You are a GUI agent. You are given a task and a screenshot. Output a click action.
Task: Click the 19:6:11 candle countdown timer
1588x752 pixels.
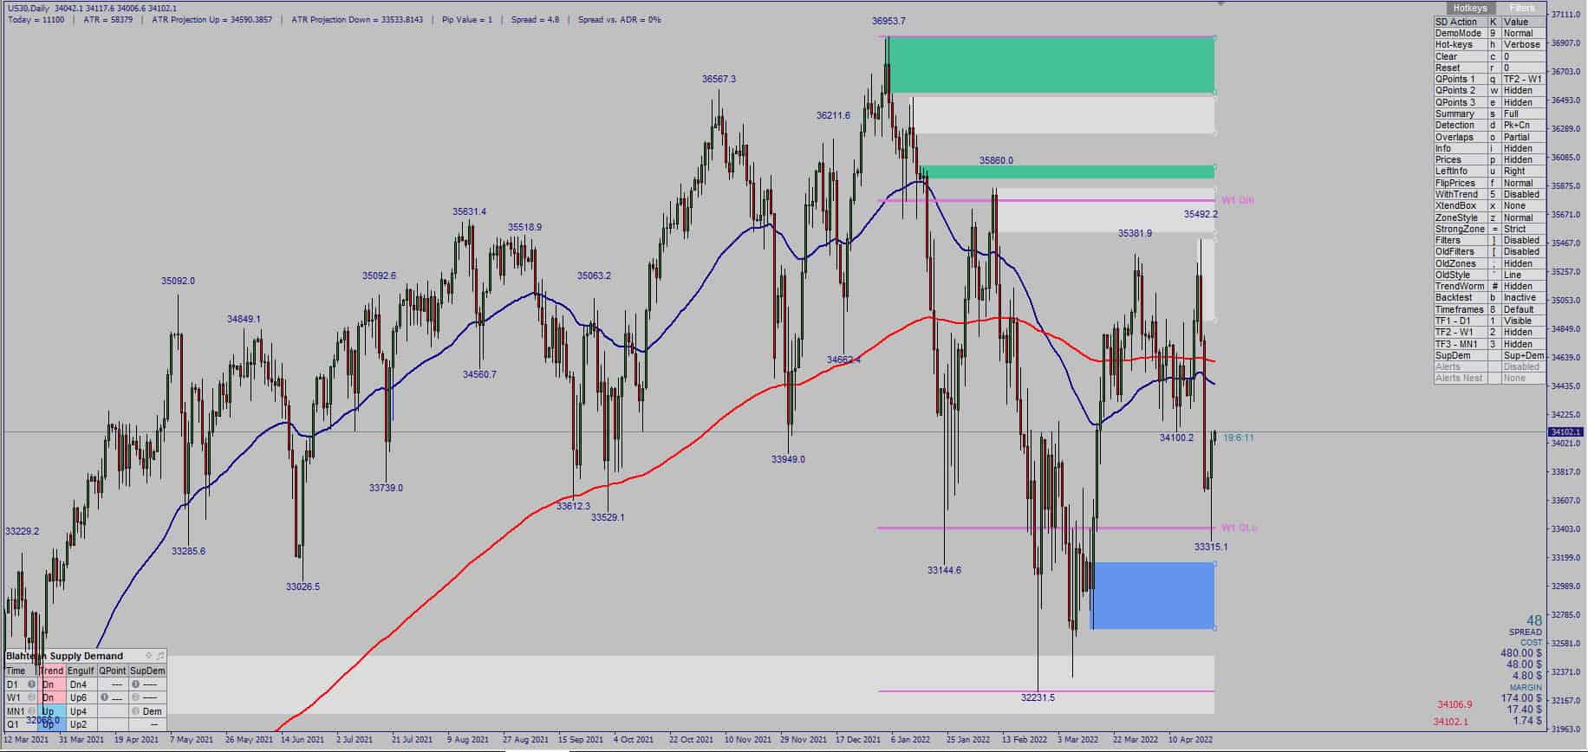tap(1239, 438)
